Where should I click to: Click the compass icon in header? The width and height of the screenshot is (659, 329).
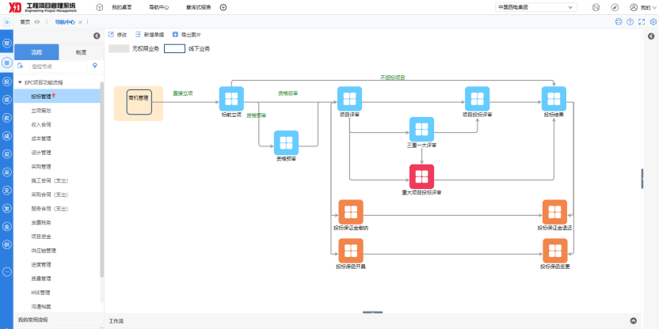615,6
